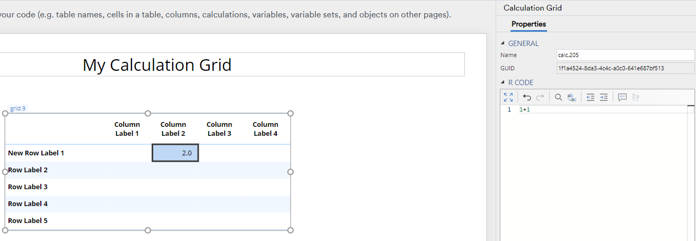
Task: Expand the R code editor to fullscreen
Action: [x=508, y=97]
